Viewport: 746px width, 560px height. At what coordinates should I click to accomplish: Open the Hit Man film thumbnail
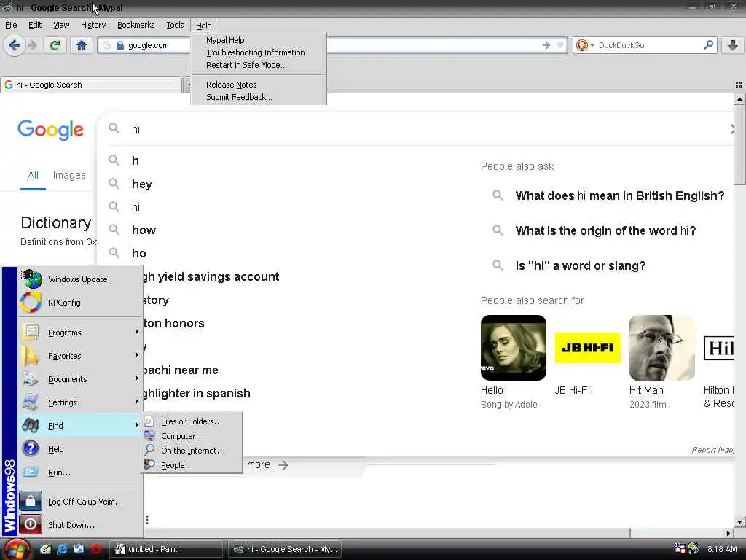pos(661,348)
